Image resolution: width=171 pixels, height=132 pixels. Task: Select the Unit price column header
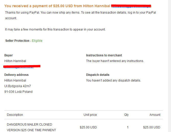click(90, 115)
